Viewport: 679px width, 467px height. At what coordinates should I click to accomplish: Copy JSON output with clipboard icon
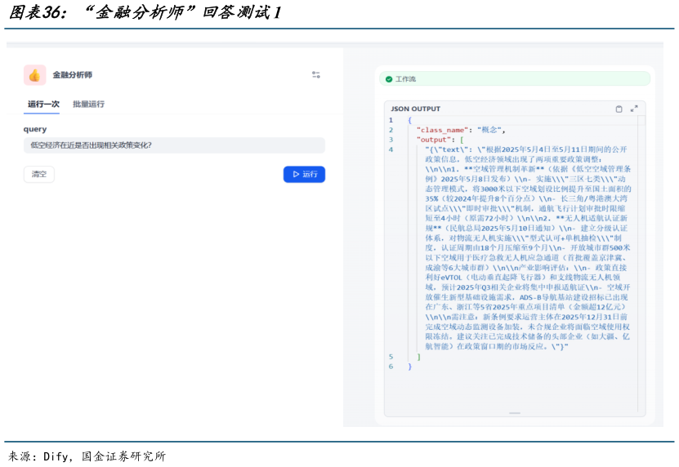[619, 109]
